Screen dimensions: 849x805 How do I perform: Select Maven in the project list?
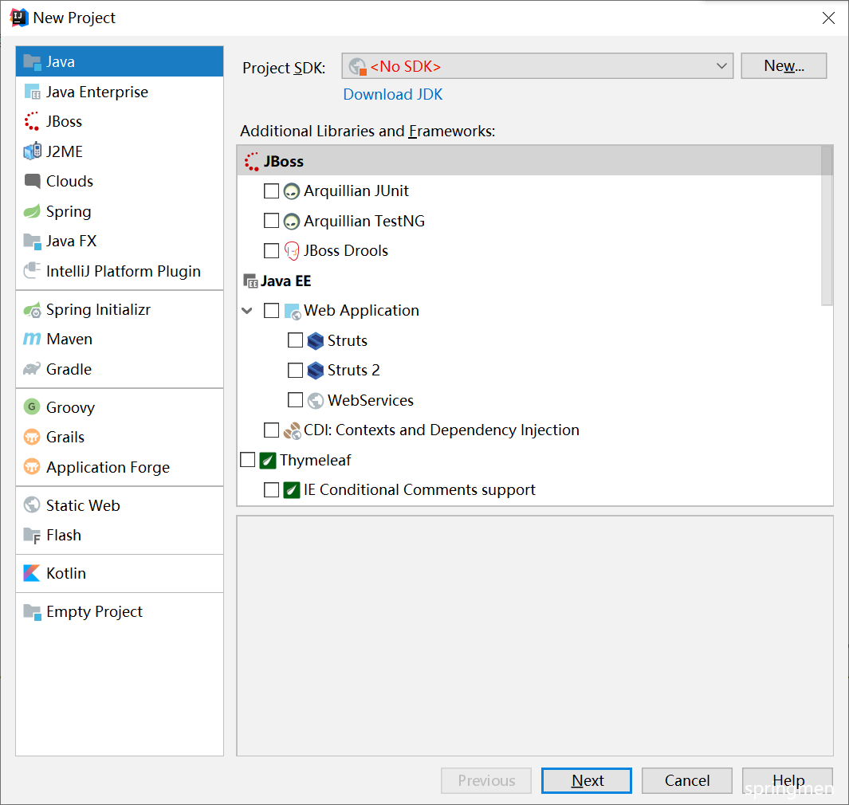point(119,339)
